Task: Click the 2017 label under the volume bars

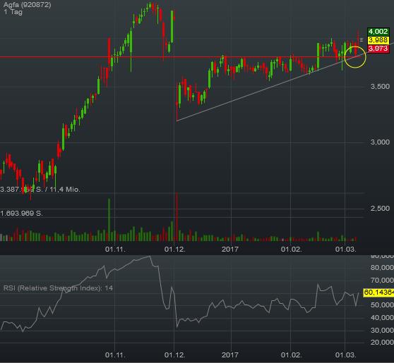Action: click(230, 250)
